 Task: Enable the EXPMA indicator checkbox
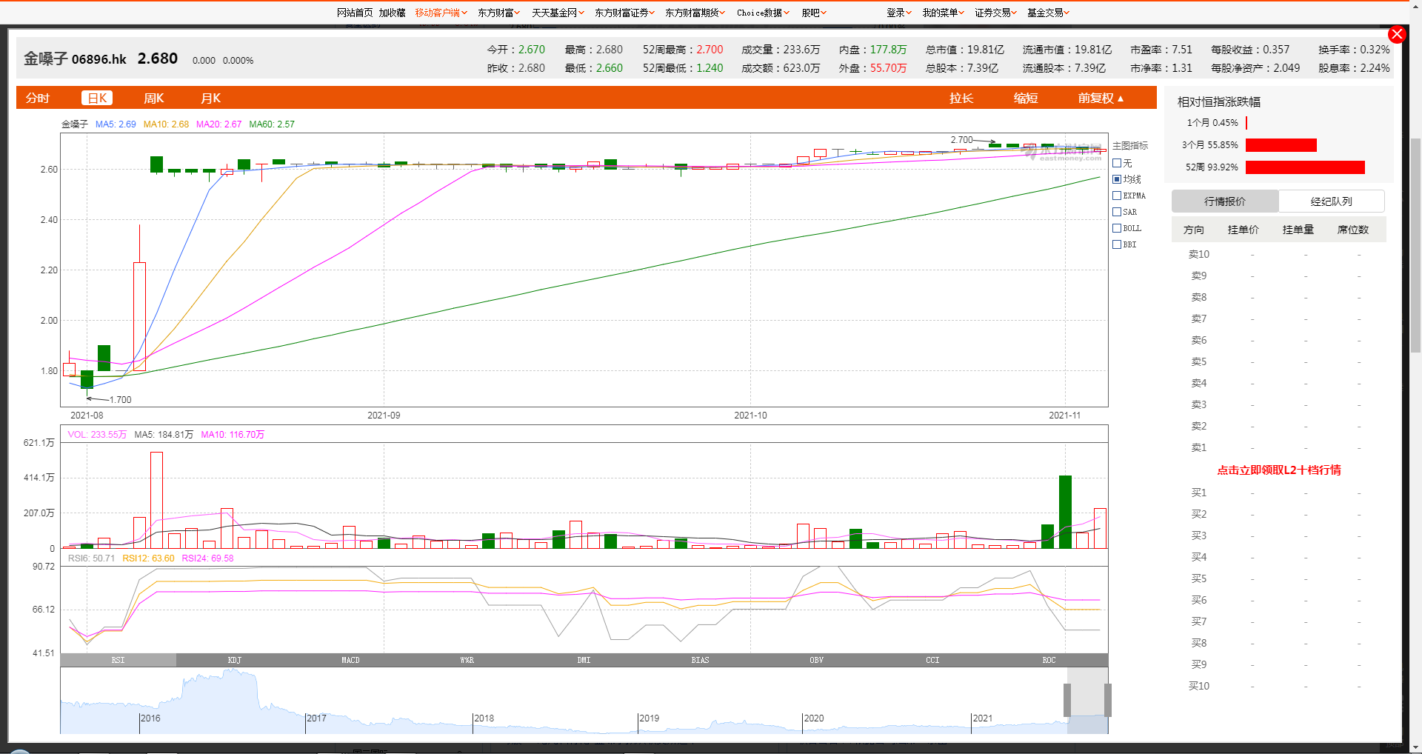coord(1117,196)
